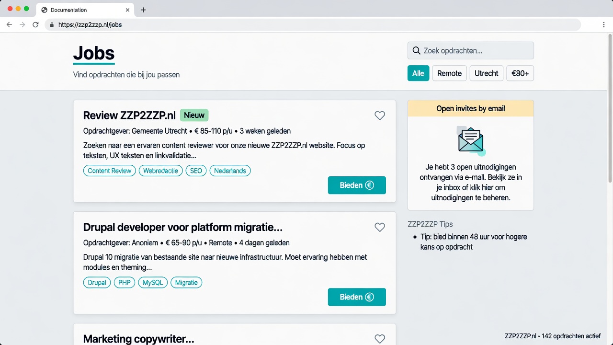Toggle the Utrecht filter
This screenshot has height=345, width=613.
coord(486,73)
